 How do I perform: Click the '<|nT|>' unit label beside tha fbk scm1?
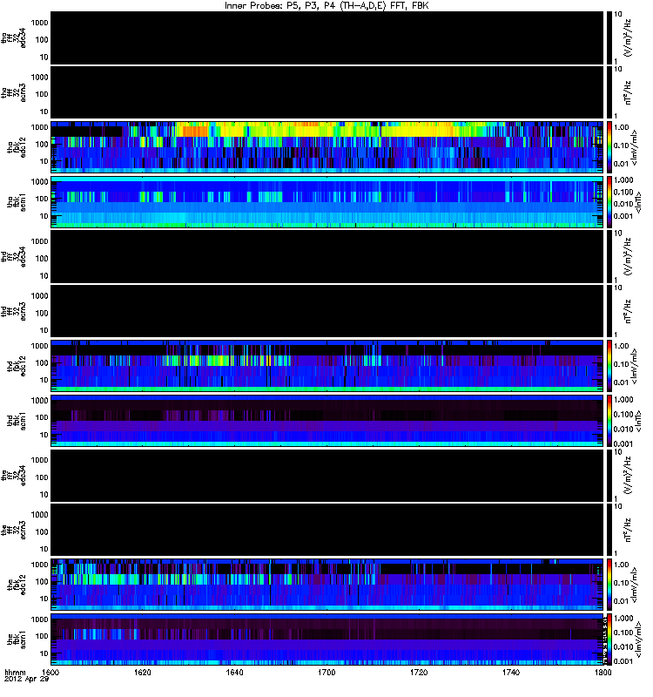[x=638, y=202]
